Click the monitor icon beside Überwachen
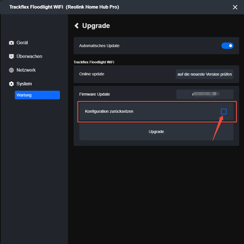244x244 pixels. [11, 56]
